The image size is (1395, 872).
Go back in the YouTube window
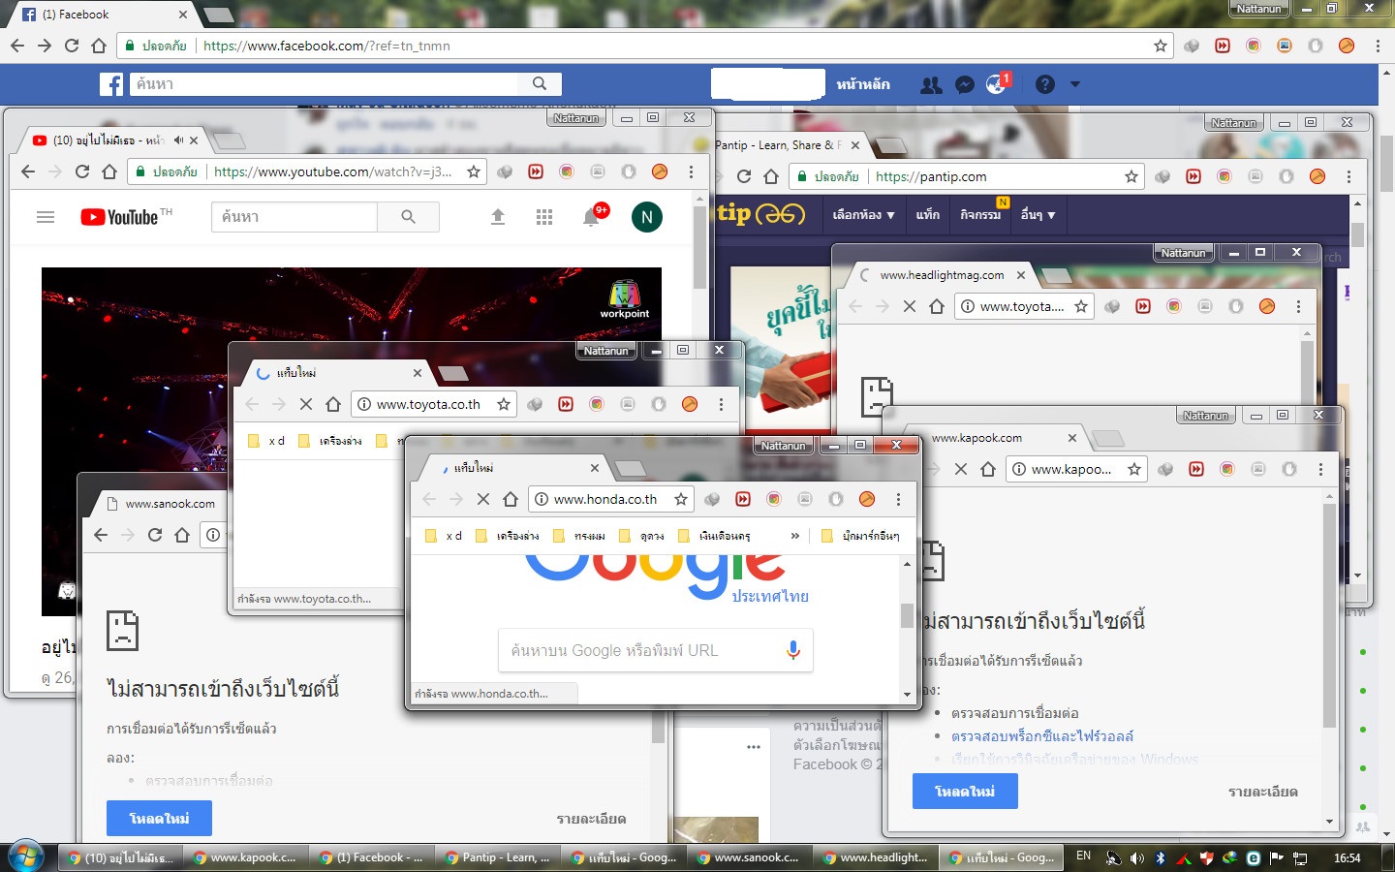coord(28,171)
